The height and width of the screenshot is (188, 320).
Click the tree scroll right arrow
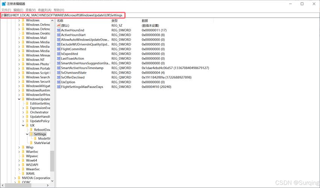pyautogui.click(x=48, y=185)
